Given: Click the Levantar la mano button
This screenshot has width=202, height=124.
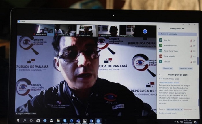Looking at the screenshot, I should 186,69.
